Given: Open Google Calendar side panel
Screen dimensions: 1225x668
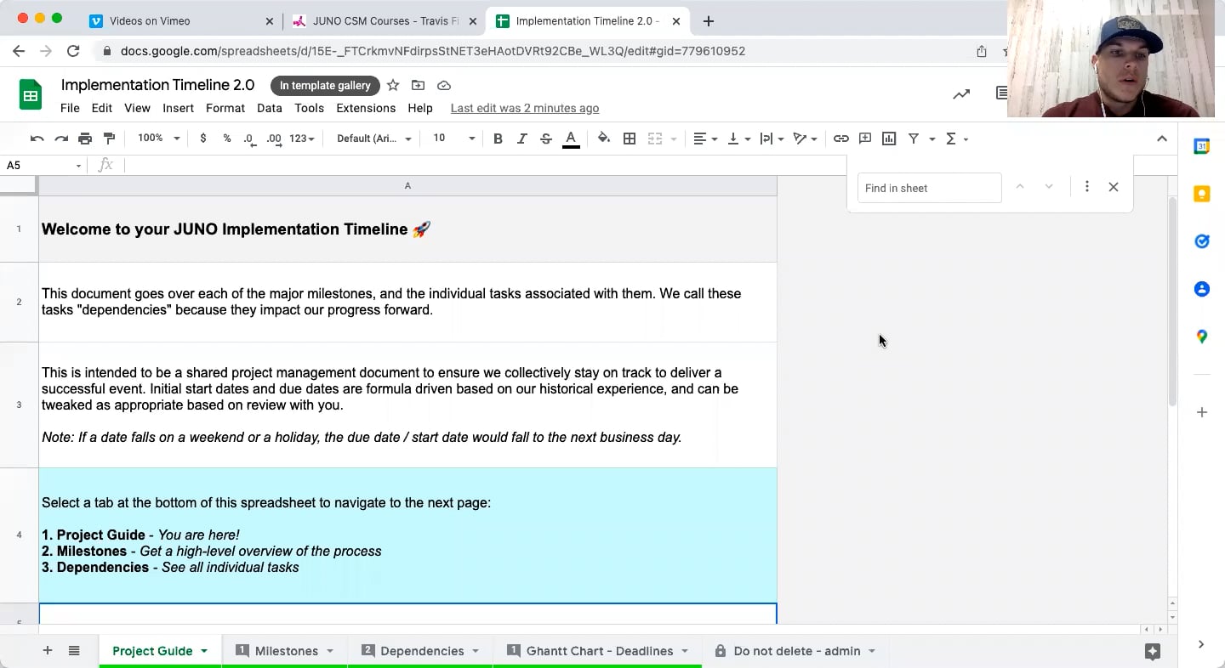Looking at the screenshot, I should pos(1202,146).
